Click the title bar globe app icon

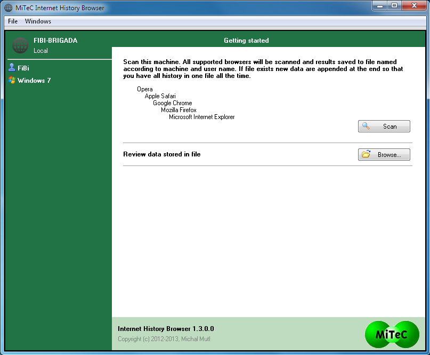coord(9,7)
